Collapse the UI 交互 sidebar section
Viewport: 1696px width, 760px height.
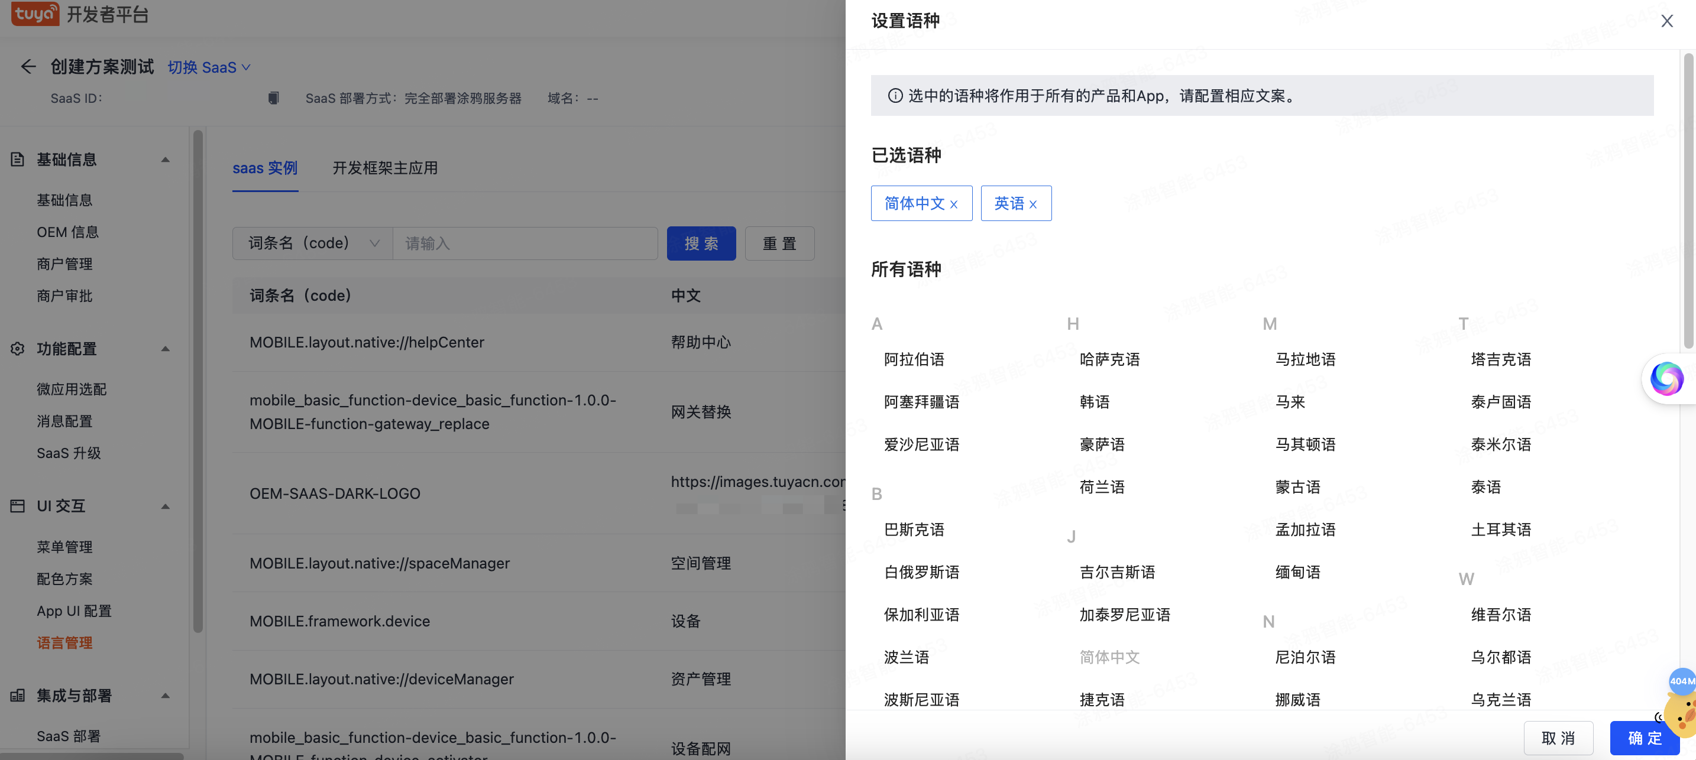[165, 506]
